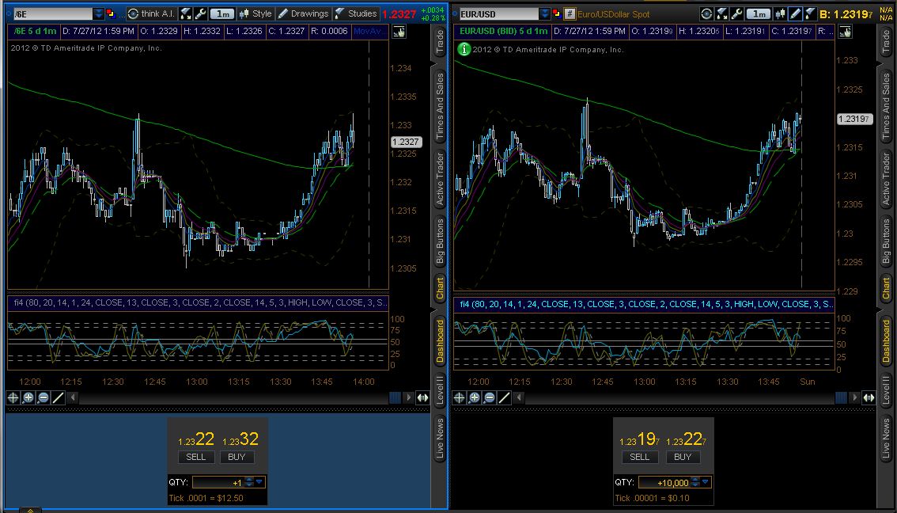Change 1m timeframe on /6E chart
This screenshot has height=513, width=897.
coord(222,13)
